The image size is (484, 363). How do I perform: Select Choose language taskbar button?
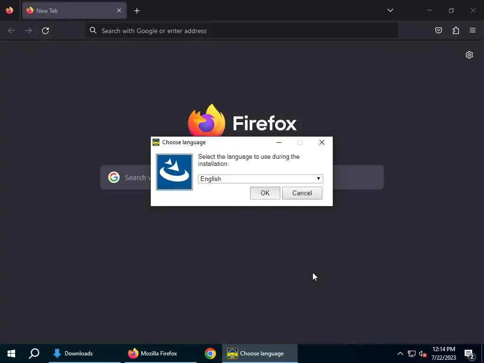click(260, 354)
